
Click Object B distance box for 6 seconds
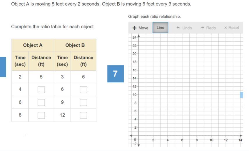[x=84, y=90]
